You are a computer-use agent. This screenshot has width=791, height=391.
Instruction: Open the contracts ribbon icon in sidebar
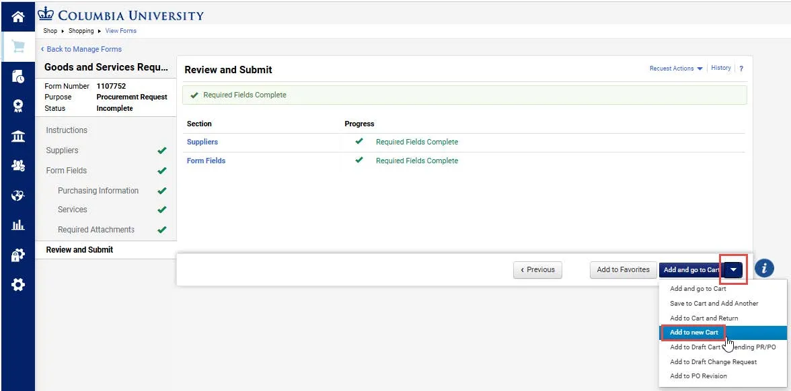coord(17,106)
